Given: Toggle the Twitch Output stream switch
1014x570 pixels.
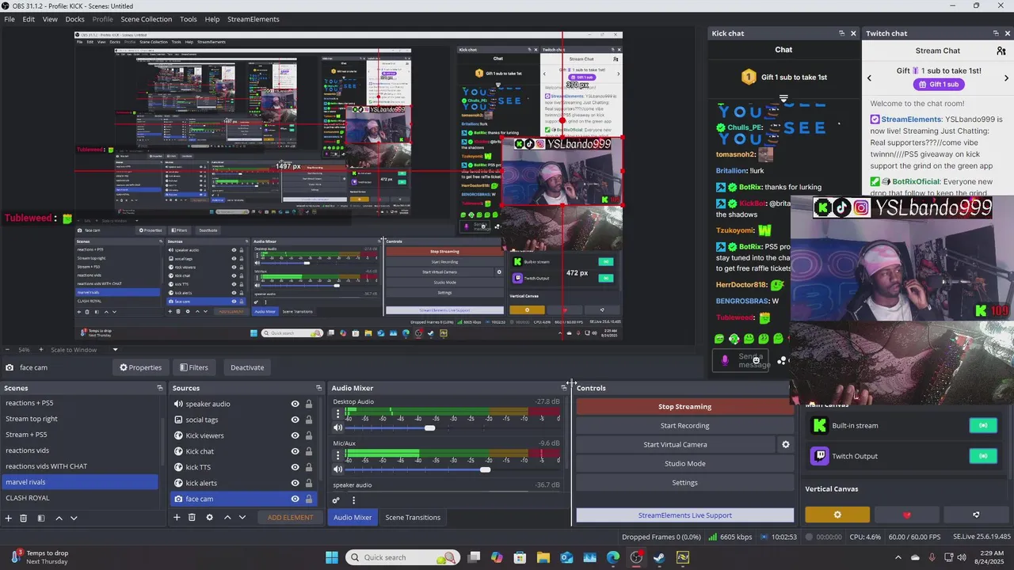Looking at the screenshot, I should click(983, 456).
